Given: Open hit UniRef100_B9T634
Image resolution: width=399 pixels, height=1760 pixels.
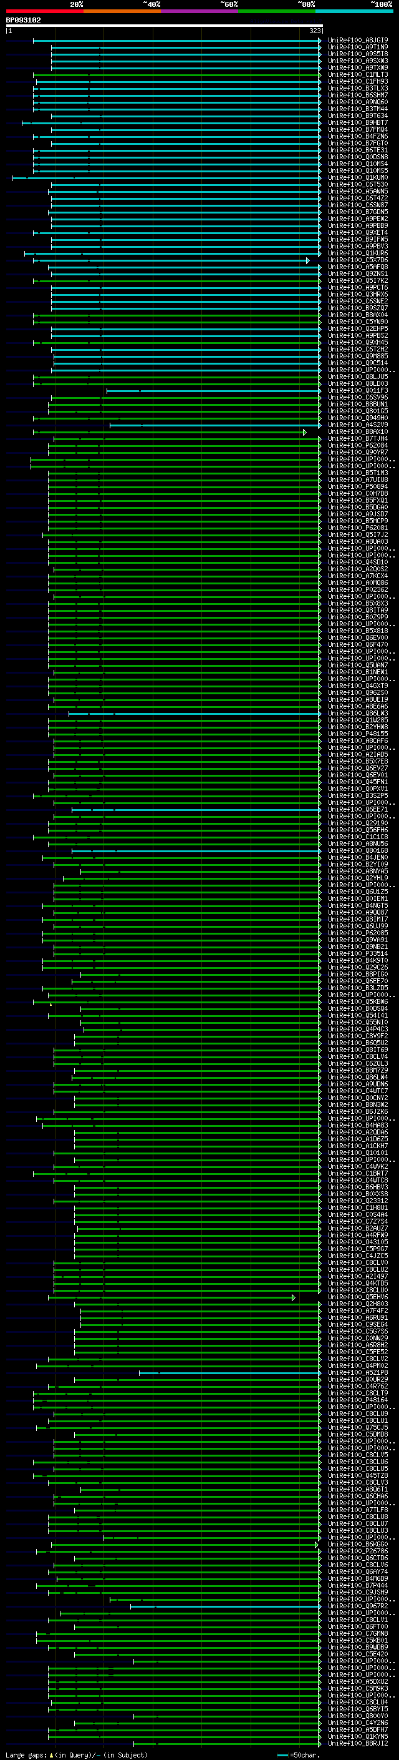Looking at the screenshot, I should (x=358, y=116).
